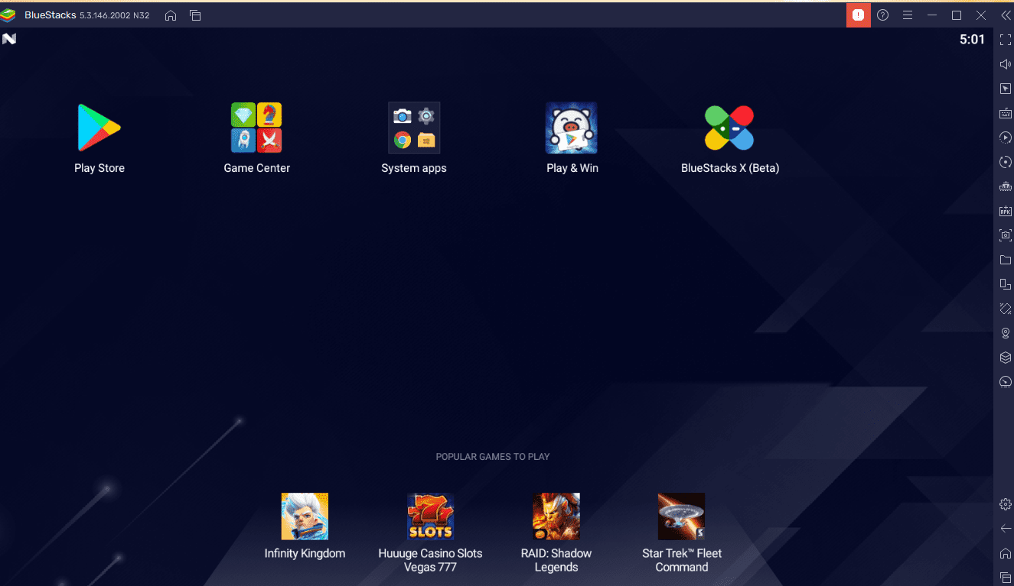This screenshot has width=1014, height=586.
Task: Click the Install APK sidebar icon
Action: point(1006,211)
